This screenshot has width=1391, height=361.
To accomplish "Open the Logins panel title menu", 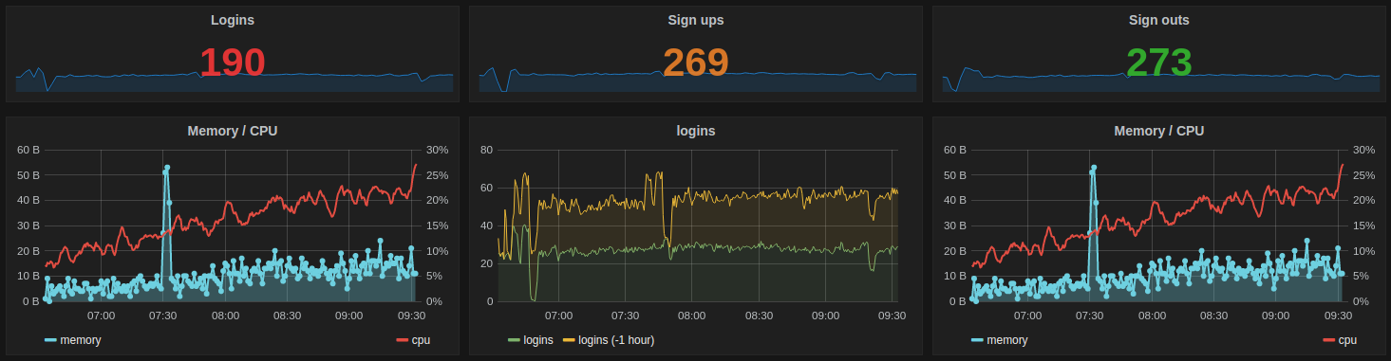I will coord(233,19).
